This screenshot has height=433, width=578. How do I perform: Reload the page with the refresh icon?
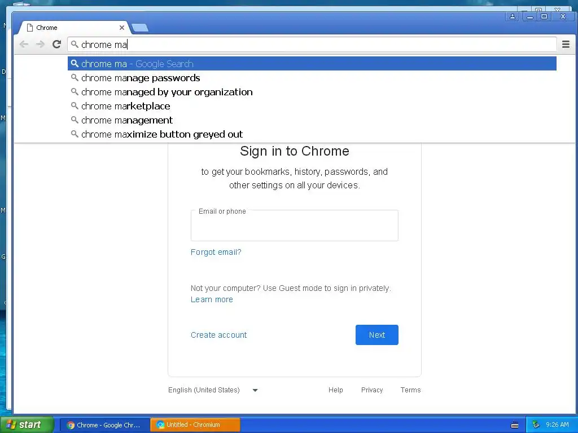[x=56, y=45]
